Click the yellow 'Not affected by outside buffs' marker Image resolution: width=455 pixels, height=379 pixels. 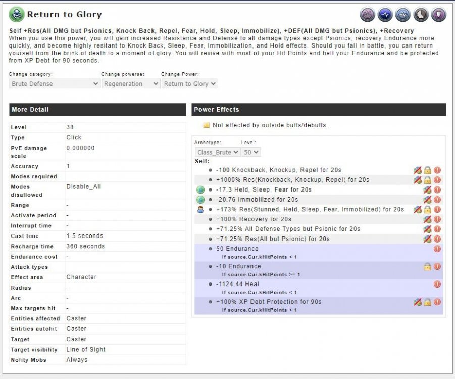[206, 125]
